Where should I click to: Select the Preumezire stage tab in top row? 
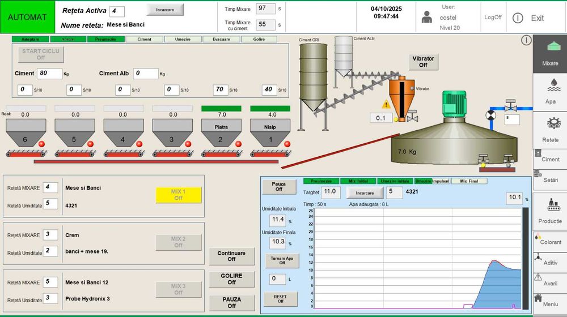105,39
